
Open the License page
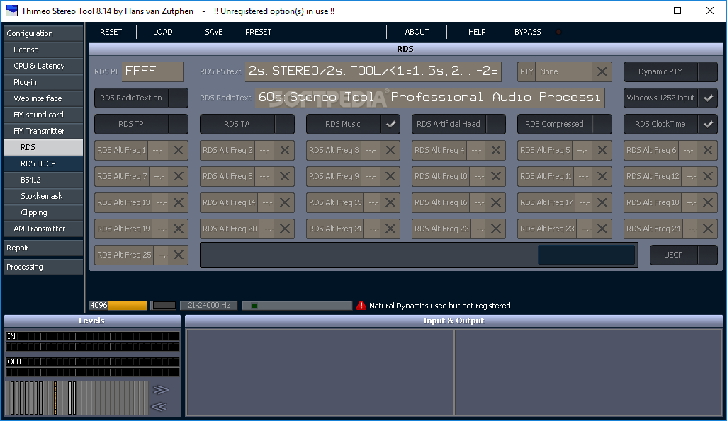click(x=43, y=50)
